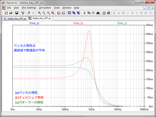Switch to the first Sallen_Key_LPF_ac schematic tab
This screenshot has height=117, width=156.
[x=14, y=19]
